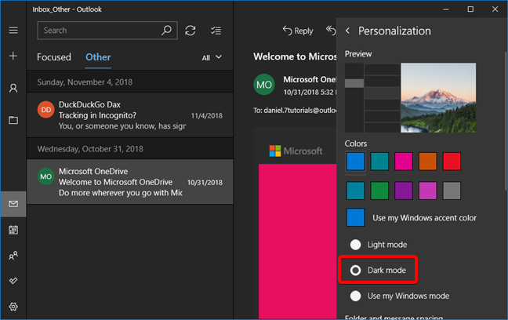Image resolution: width=508 pixels, height=320 pixels.
Task: Click the Reply all arrow icon
Action: click(331, 30)
